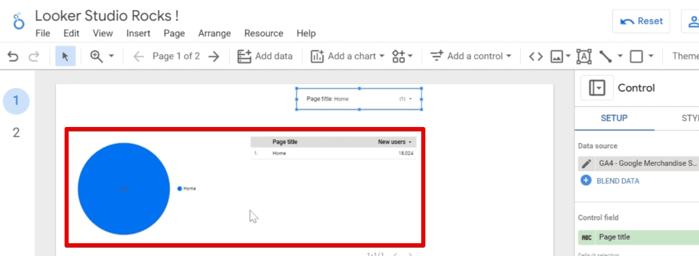
Task: Select page 2 in page navigator
Action: point(16,133)
